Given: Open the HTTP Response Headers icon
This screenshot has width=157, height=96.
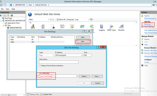Looking at the screenshot, I should pos(92,26).
